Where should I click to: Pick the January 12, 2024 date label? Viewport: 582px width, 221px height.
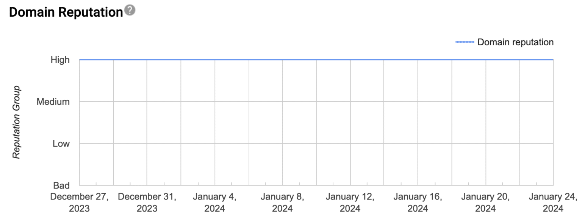click(350, 202)
